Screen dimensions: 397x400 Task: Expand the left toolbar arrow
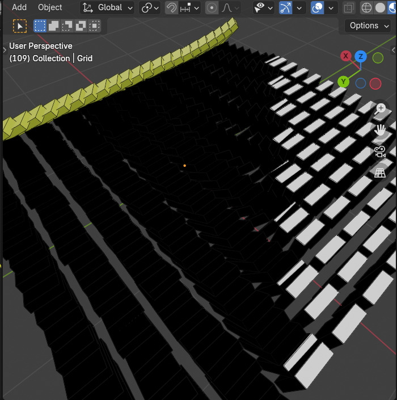(5, 50)
